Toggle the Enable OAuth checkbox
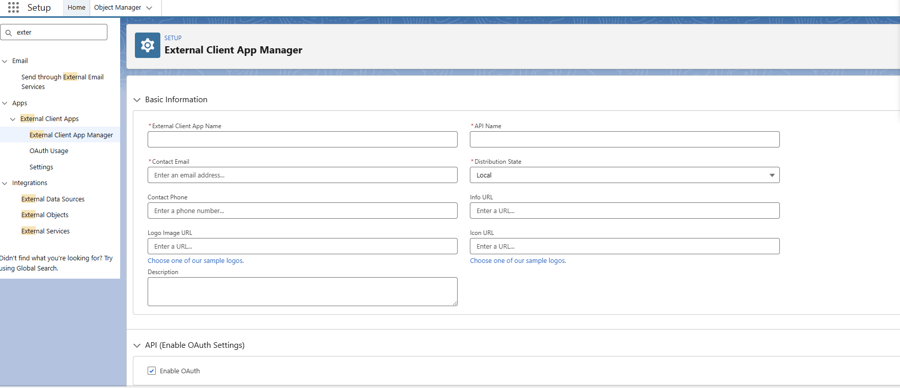Screen dimensions: 900x388 tap(152, 371)
